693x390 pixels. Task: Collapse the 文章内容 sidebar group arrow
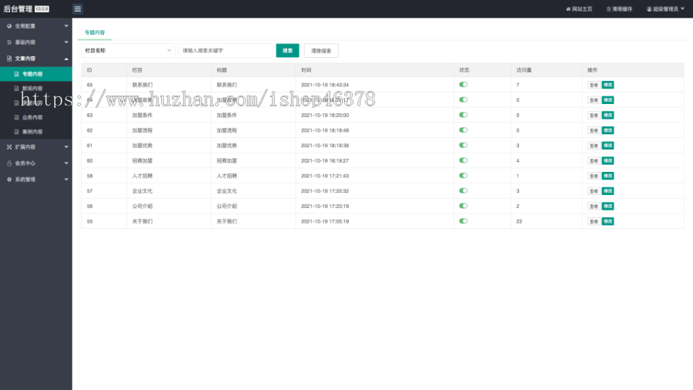point(66,59)
